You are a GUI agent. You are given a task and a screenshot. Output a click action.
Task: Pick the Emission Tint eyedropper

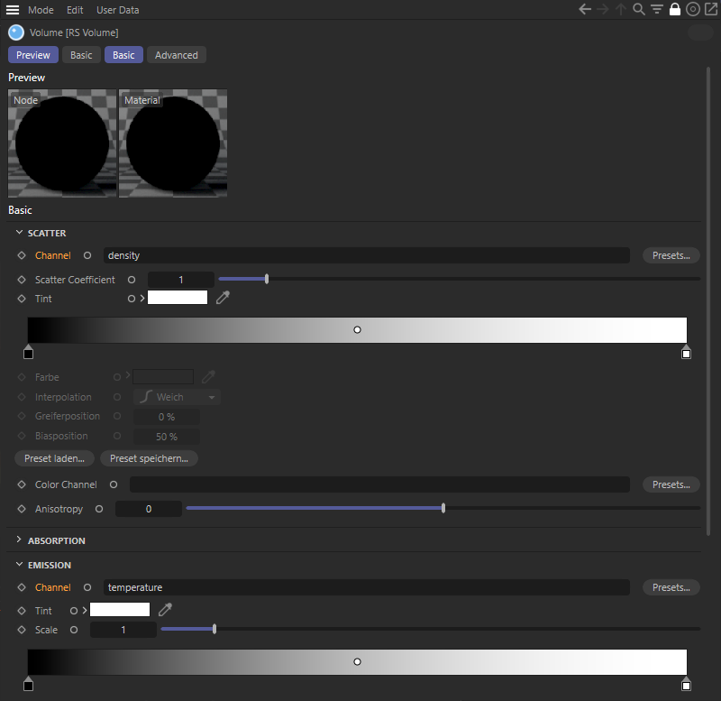click(x=166, y=611)
